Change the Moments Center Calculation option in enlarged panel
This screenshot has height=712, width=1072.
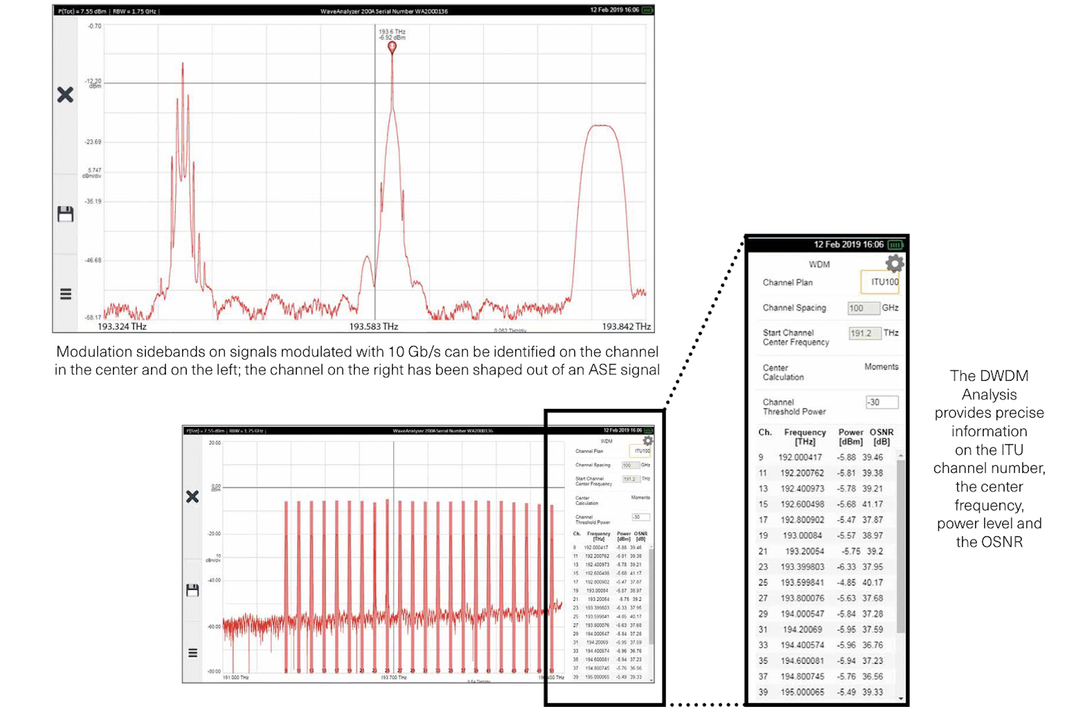click(881, 367)
